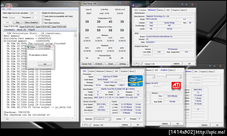This screenshot has height=136, width=227.
Task: Open the Priority Normal dropdown
Action: [15, 17]
